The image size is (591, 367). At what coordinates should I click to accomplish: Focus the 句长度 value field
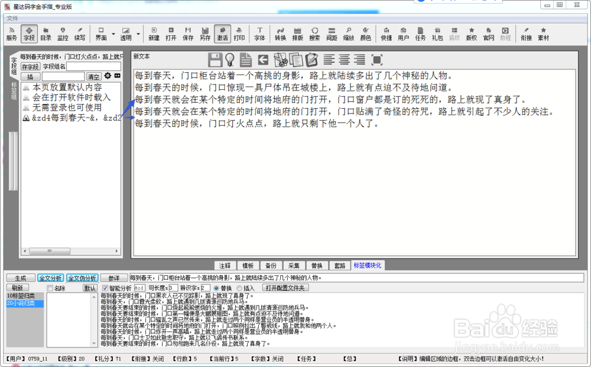point(173,288)
